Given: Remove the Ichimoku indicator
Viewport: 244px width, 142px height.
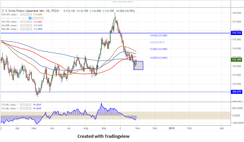Looking at the screenshot, I should coord(42,18).
